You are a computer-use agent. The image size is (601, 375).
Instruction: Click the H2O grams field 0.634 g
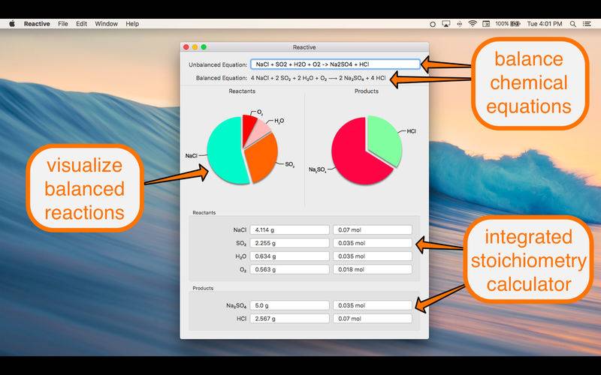289,256
